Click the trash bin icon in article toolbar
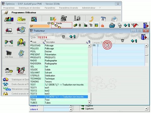 (120, 25)
